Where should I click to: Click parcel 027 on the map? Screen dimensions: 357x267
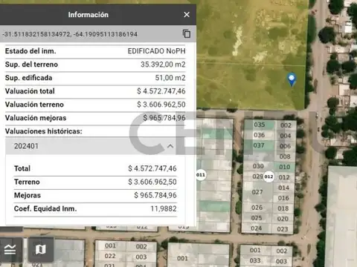(x=257, y=192)
